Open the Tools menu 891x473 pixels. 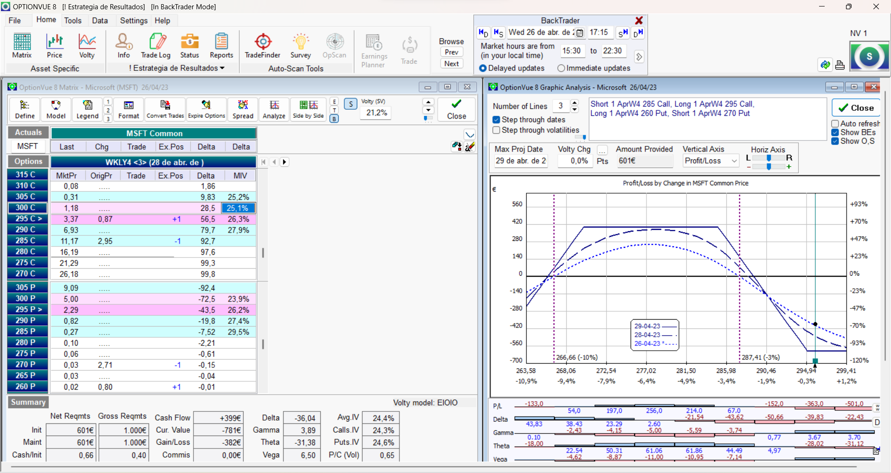pyautogui.click(x=72, y=20)
